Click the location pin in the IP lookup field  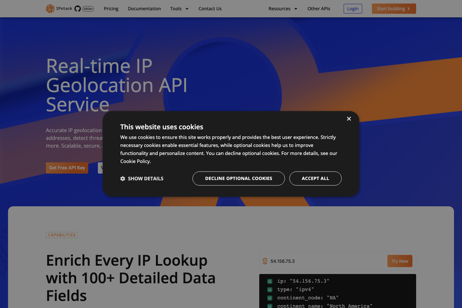coord(265,261)
